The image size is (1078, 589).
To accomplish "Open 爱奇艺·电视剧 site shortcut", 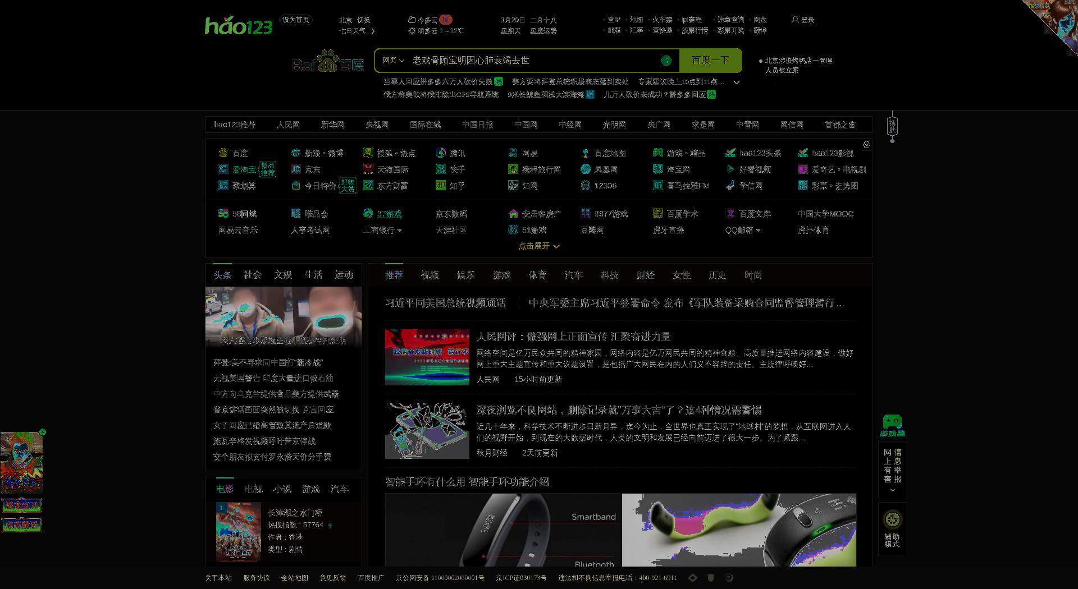I will pos(832,169).
